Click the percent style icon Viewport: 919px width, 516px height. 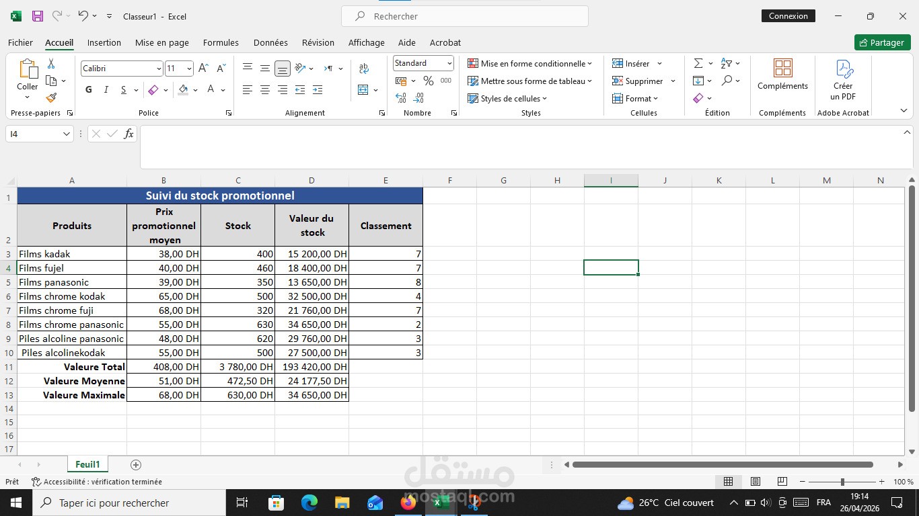click(428, 81)
